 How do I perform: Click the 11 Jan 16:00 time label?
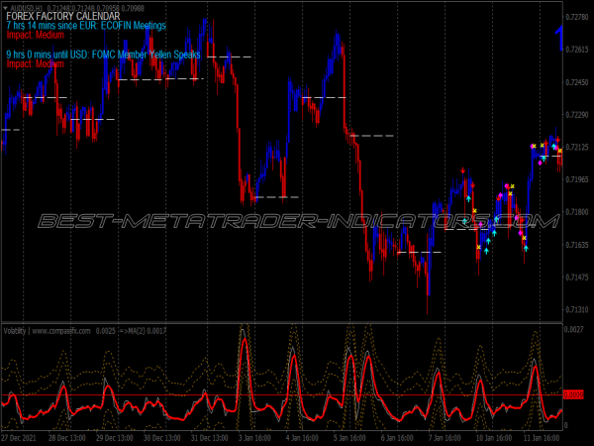click(x=542, y=438)
